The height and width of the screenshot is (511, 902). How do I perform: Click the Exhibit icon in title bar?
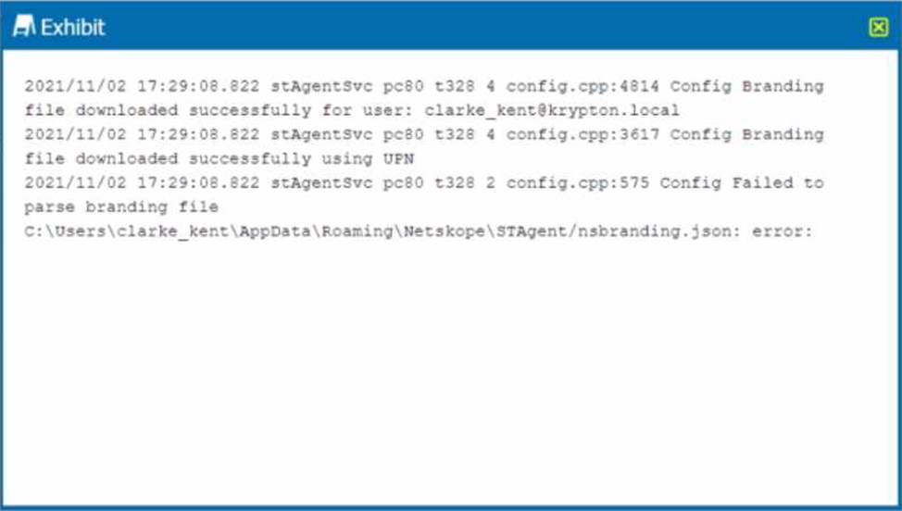pos(24,27)
